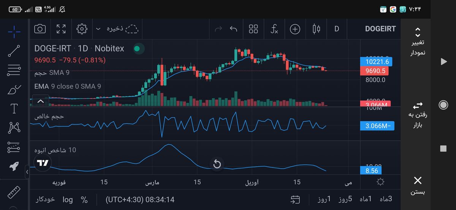Open the chart layout grid selector
The image size is (456, 210).
click(253, 29)
